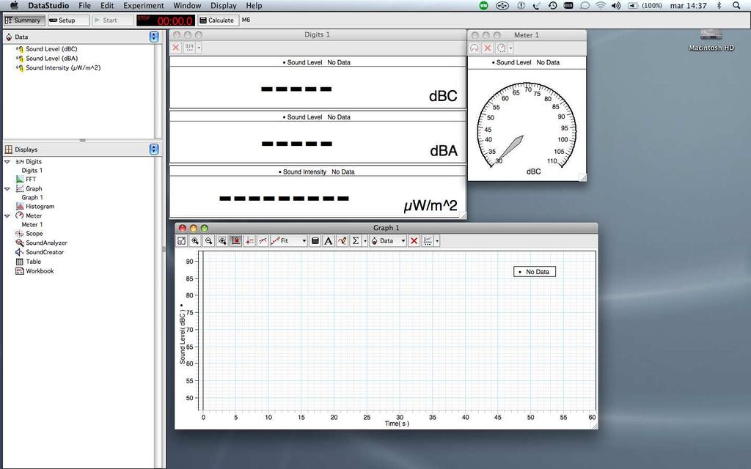Viewport: 751px width, 469px height.
Task: Click the volume icon in menu bar
Action: (x=616, y=6)
